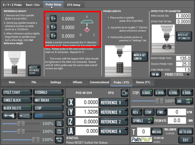This screenshot has height=145, width=195.
Task: Toggle the Block Delete button
Action: 17,108
